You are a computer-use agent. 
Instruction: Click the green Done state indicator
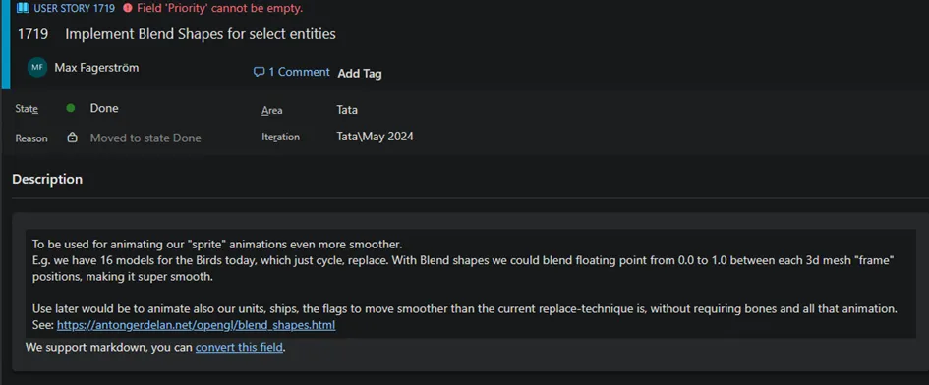point(71,108)
